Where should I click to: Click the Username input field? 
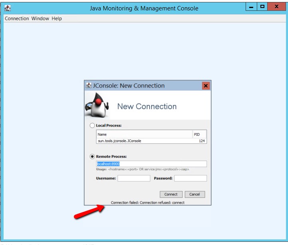(134, 178)
